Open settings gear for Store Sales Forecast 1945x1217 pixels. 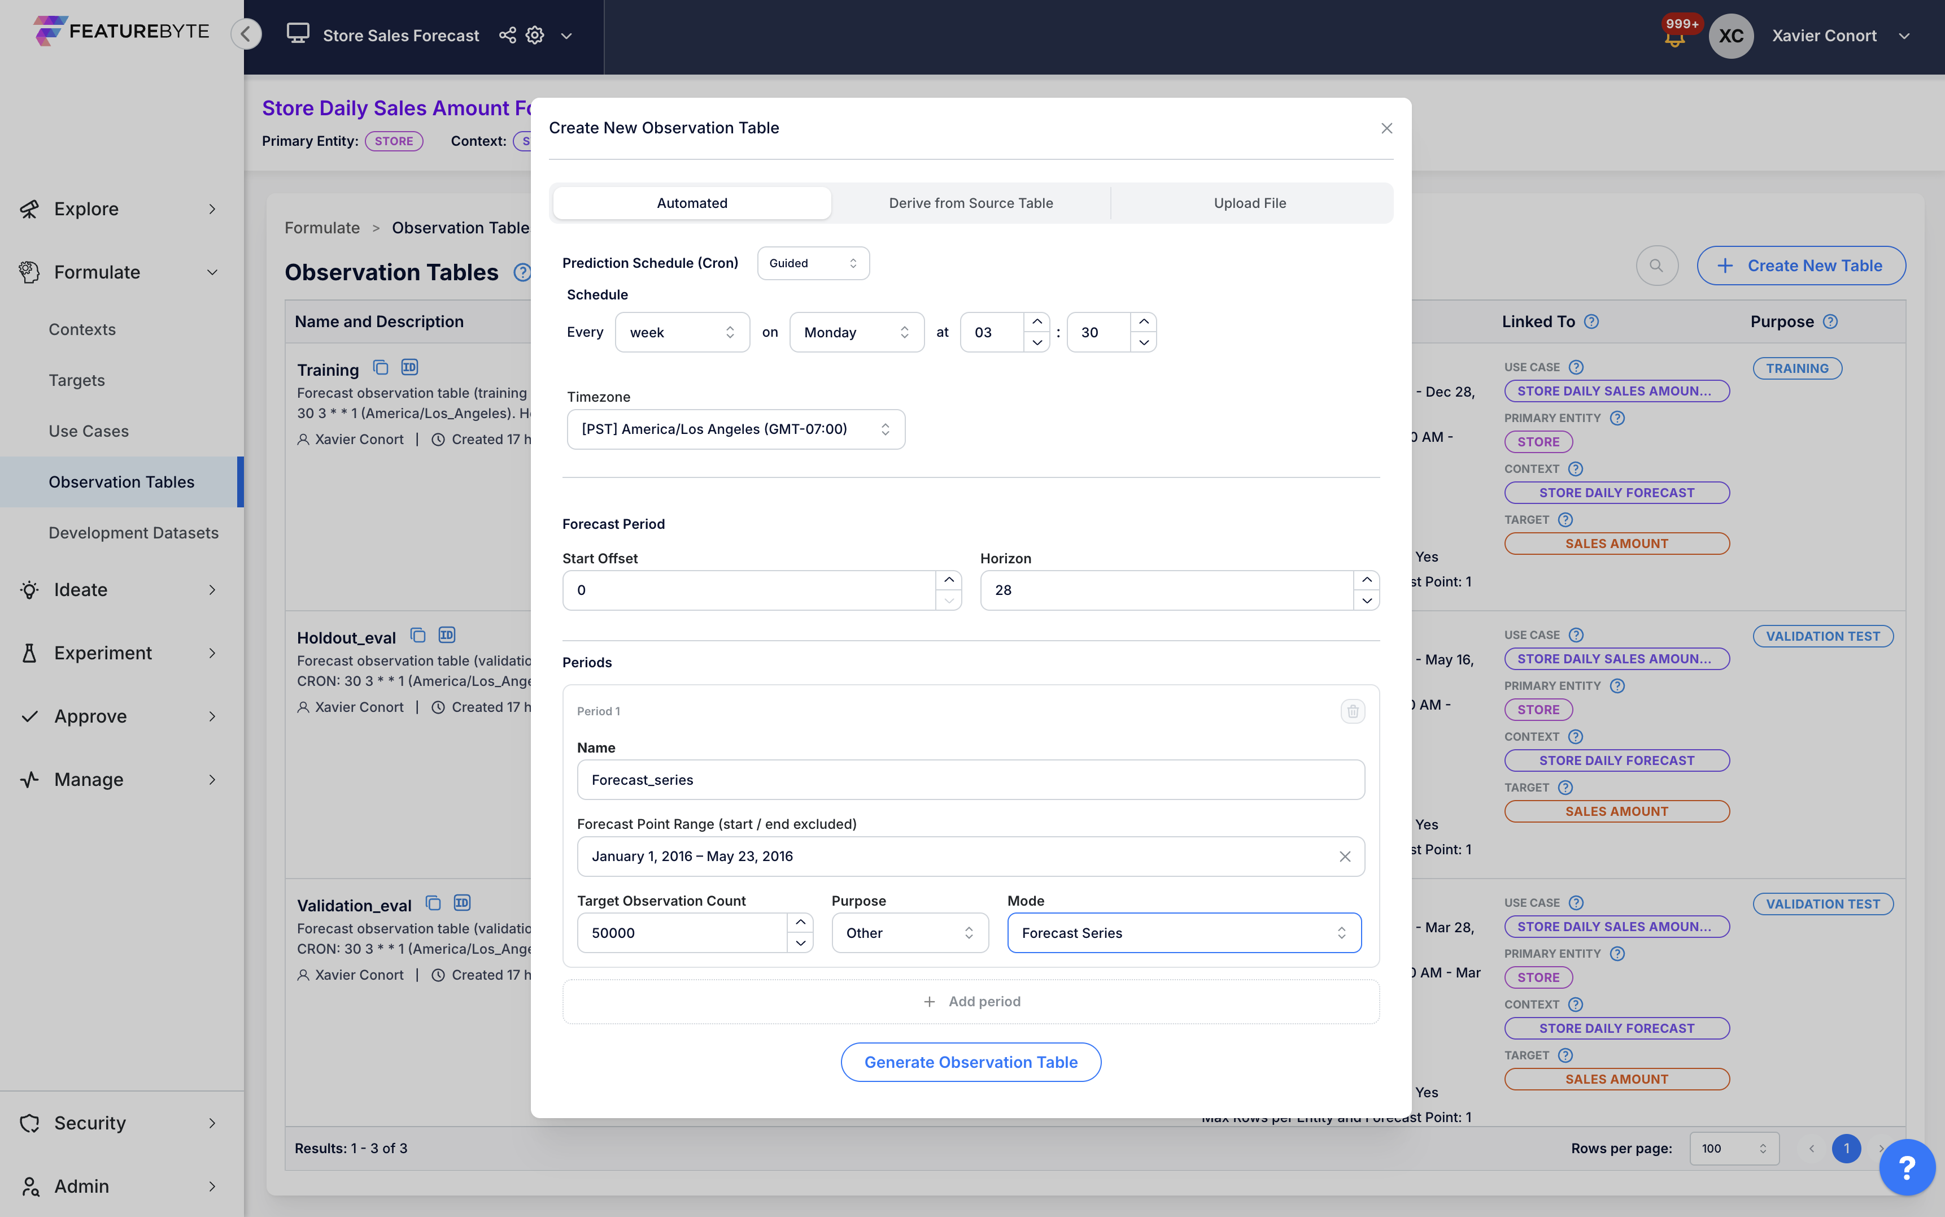533,36
